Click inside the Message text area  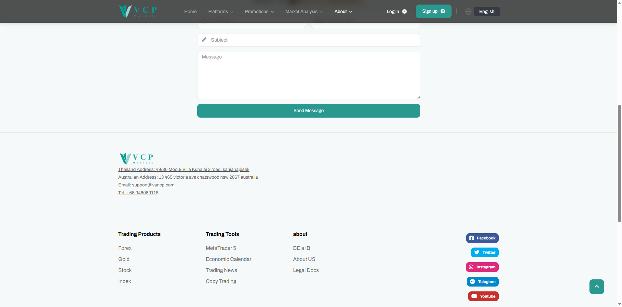pyautogui.click(x=308, y=75)
